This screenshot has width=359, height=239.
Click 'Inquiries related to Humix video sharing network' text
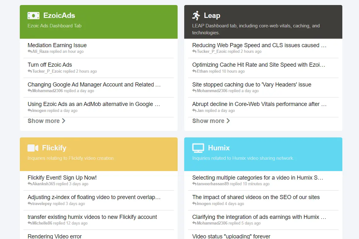(243, 158)
